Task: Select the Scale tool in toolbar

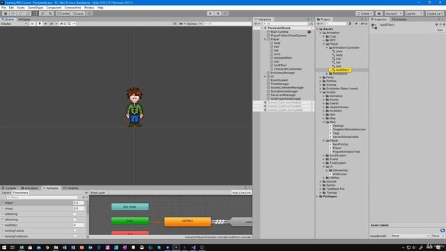Action: (28, 13)
